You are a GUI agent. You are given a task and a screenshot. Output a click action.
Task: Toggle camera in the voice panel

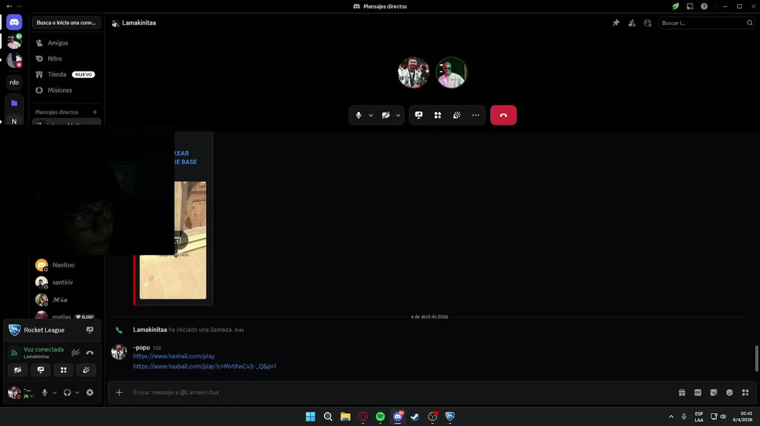click(18, 370)
